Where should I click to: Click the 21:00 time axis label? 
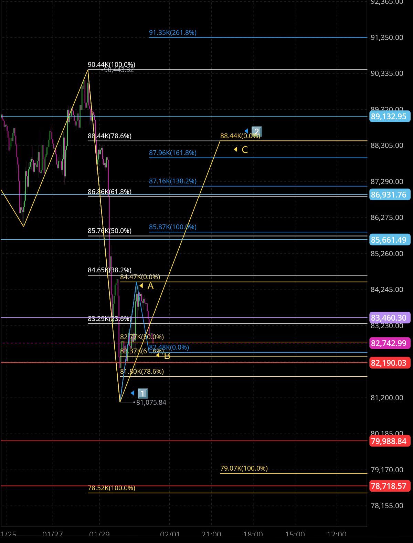point(211,534)
